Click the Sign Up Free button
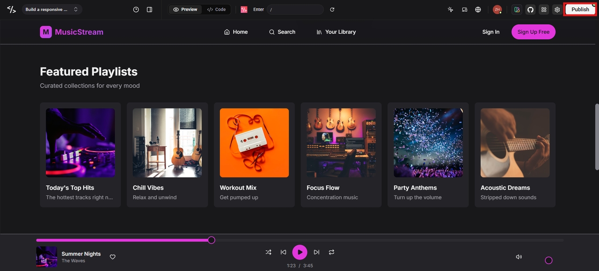Viewport: 599px width, 271px height. [533, 32]
